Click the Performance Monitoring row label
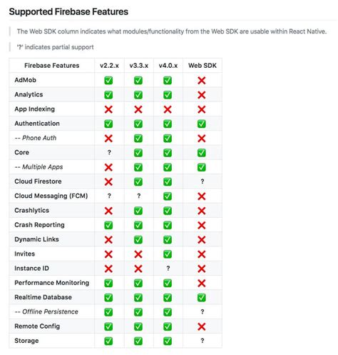This screenshot has width=338, height=355. coord(52,283)
